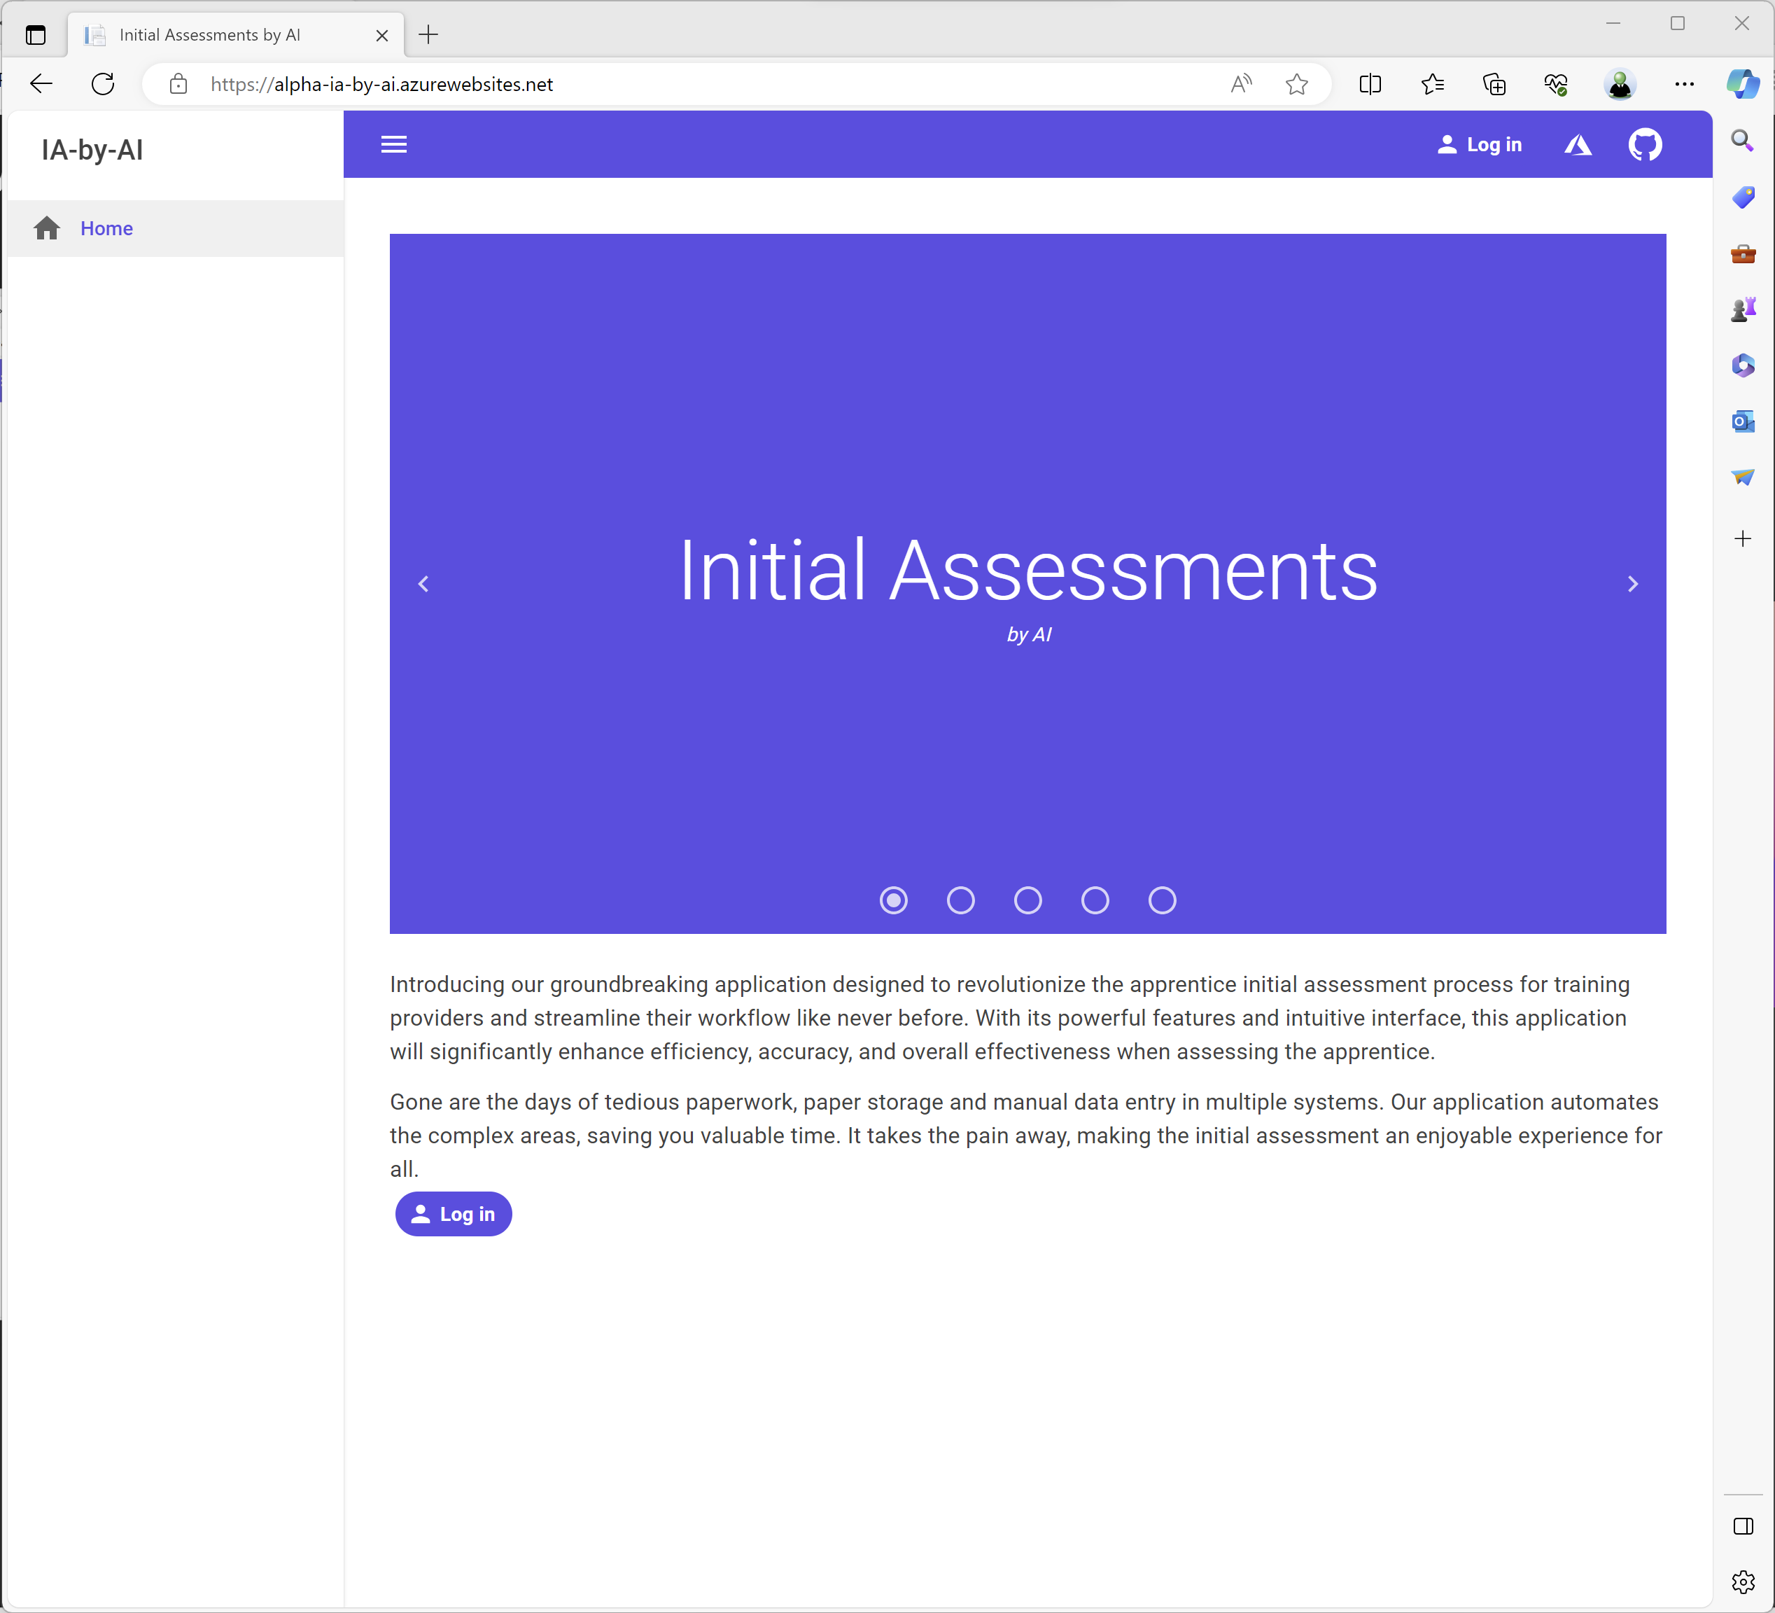Open the Collections icon
Screen dimensions: 1775x1613
click(x=1494, y=83)
